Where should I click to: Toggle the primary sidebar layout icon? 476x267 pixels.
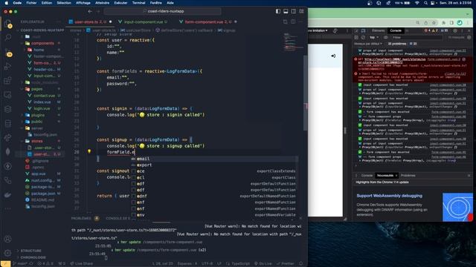[x=278, y=12]
